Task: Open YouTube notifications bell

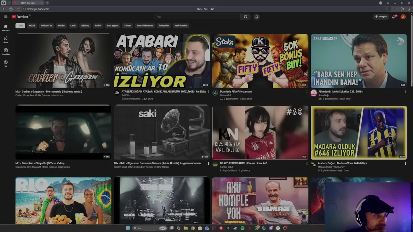Action: click(394, 17)
